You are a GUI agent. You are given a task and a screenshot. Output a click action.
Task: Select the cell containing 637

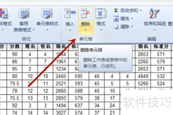[x=78, y=105]
